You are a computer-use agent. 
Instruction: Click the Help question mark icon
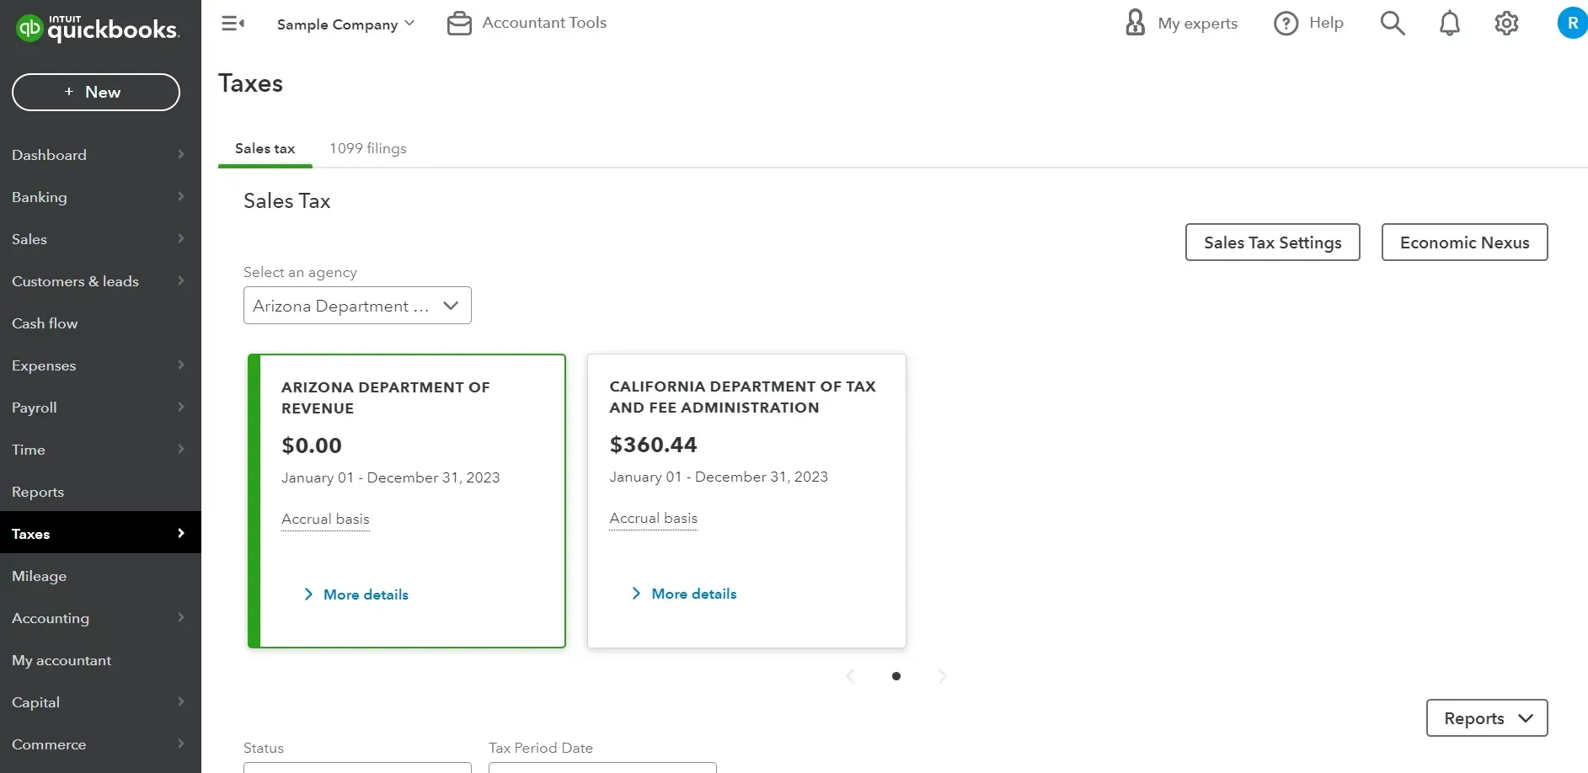(1286, 24)
